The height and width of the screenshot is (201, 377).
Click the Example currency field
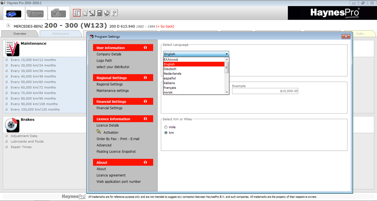265,91
